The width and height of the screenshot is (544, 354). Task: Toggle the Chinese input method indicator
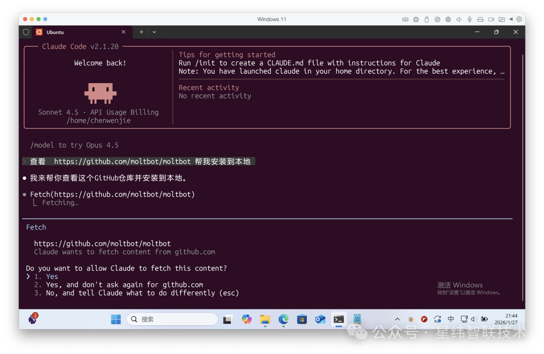click(451, 319)
